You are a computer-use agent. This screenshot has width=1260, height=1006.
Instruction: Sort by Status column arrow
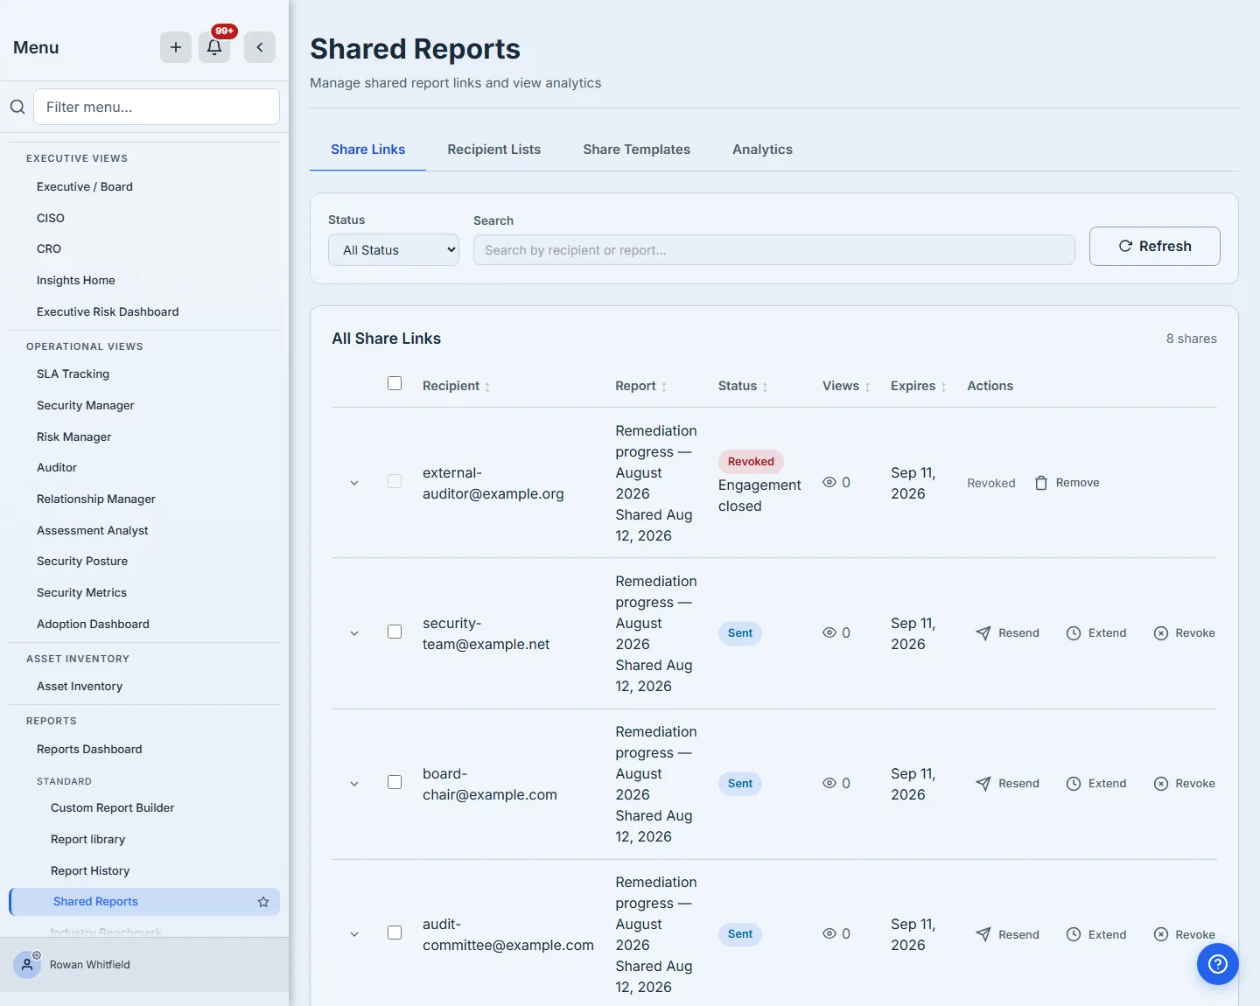[x=765, y=387]
